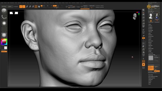162x91 pixels.
Task: Open the Preferences menu
Action: click(x=52, y=3)
